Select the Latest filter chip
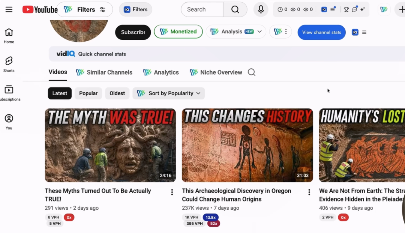Viewport: 405px width, 233px height. [x=60, y=93]
